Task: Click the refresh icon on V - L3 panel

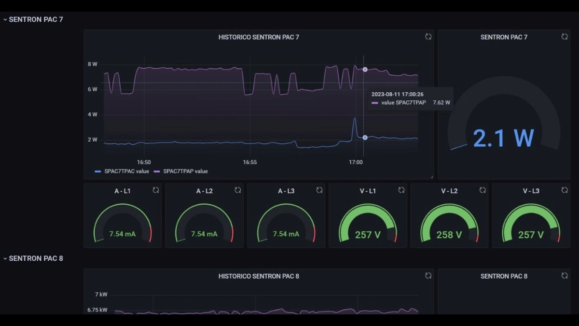Action: [565, 190]
